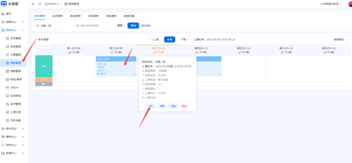Click the 课程管理 icon in sidebar

click(7, 71)
